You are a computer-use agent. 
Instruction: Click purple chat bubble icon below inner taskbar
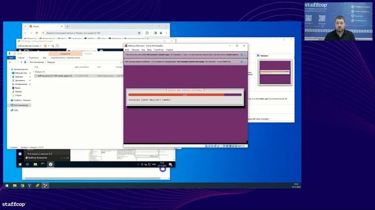[163, 169]
